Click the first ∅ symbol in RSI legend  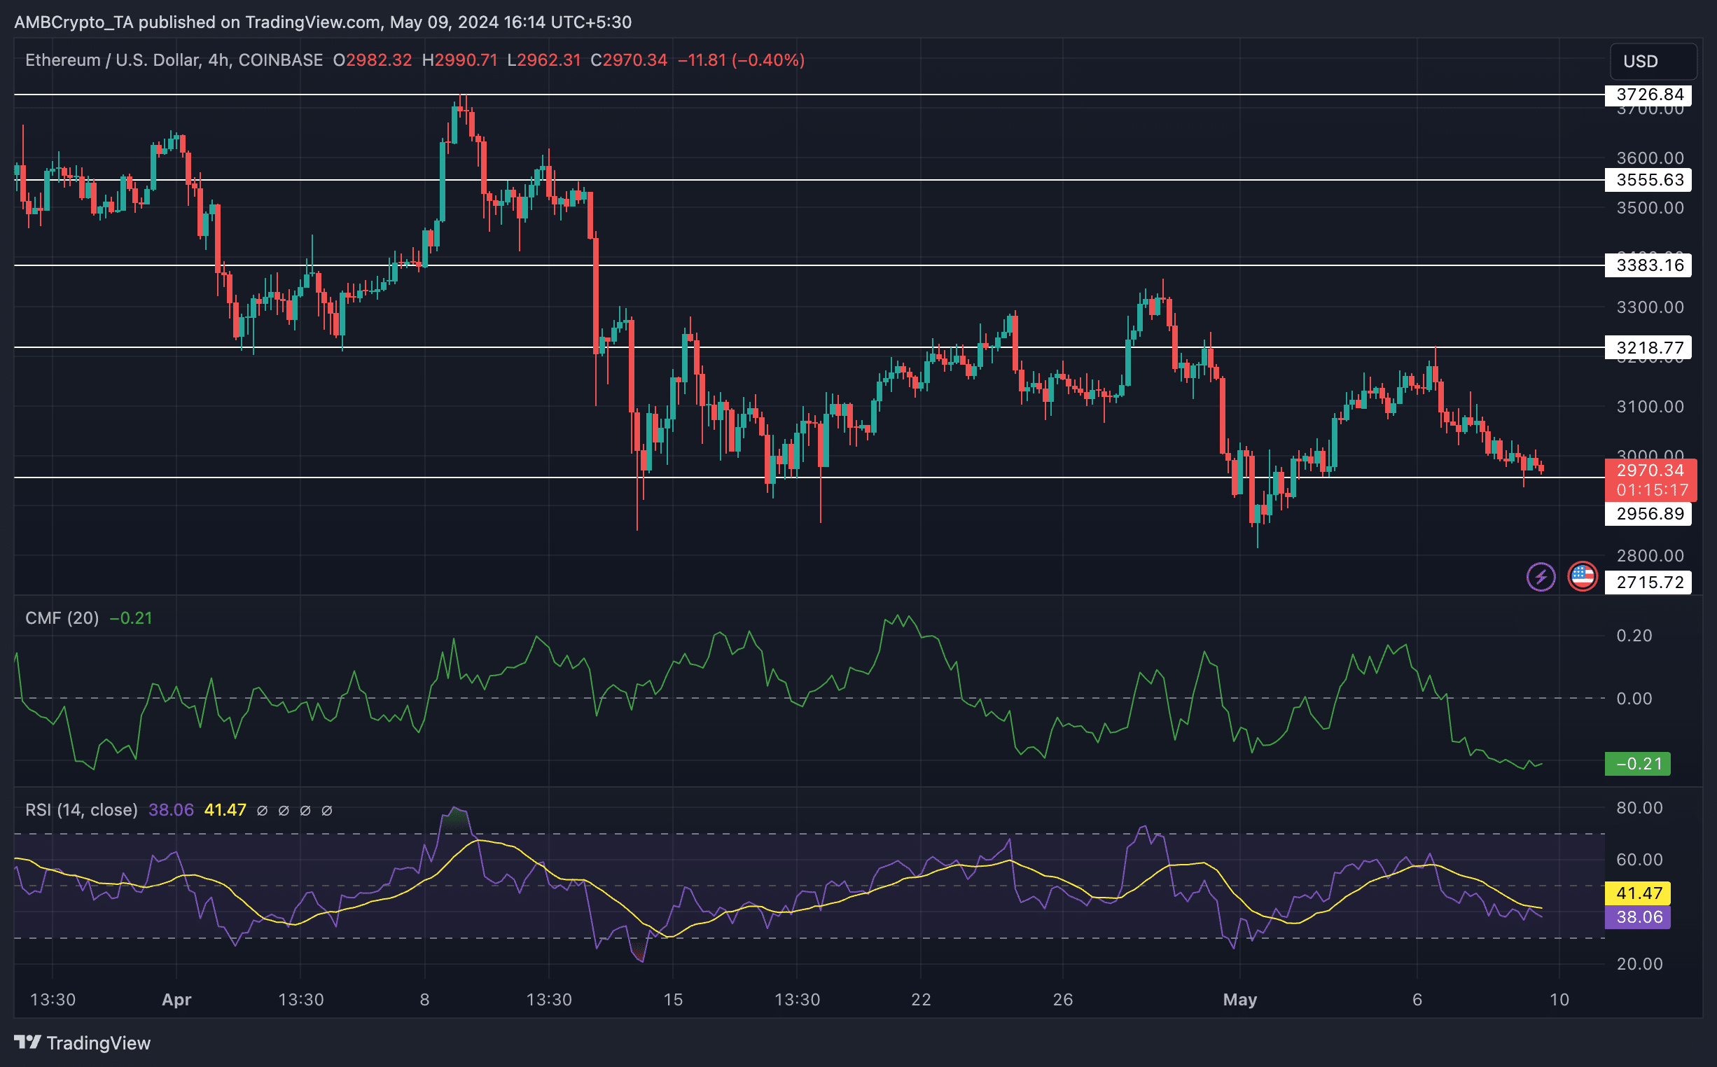262,810
